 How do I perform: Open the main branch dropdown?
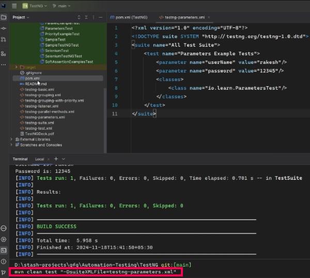(62, 6)
